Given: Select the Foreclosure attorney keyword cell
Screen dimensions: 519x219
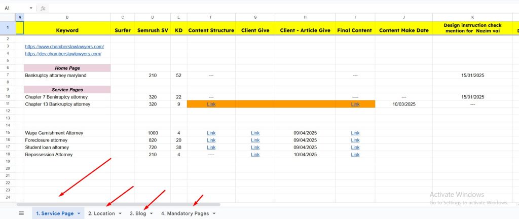Looking at the screenshot, I should click(x=67, y=140).
